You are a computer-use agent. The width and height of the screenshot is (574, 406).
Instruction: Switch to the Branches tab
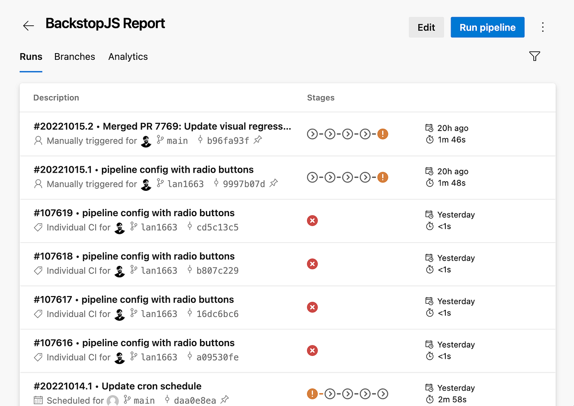(x=75, y=56)
